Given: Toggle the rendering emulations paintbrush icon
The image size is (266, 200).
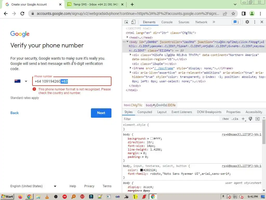Looking at the screenshot, I should pyautogui.click(x=250, y=119).
